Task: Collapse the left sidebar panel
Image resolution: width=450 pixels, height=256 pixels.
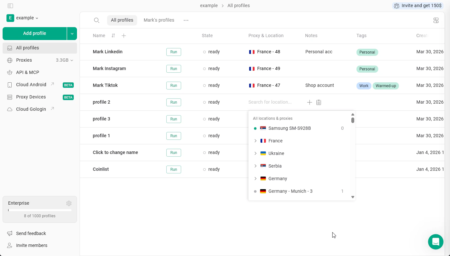Action: point(10,5)
